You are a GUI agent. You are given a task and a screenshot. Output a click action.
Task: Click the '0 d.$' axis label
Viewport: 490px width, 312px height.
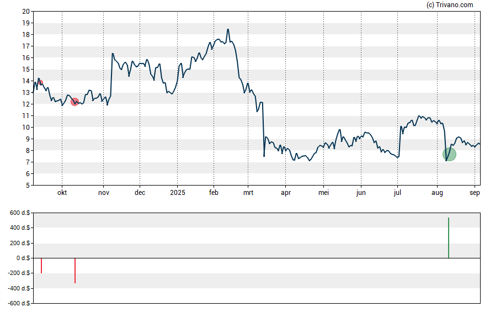point(23,258)
